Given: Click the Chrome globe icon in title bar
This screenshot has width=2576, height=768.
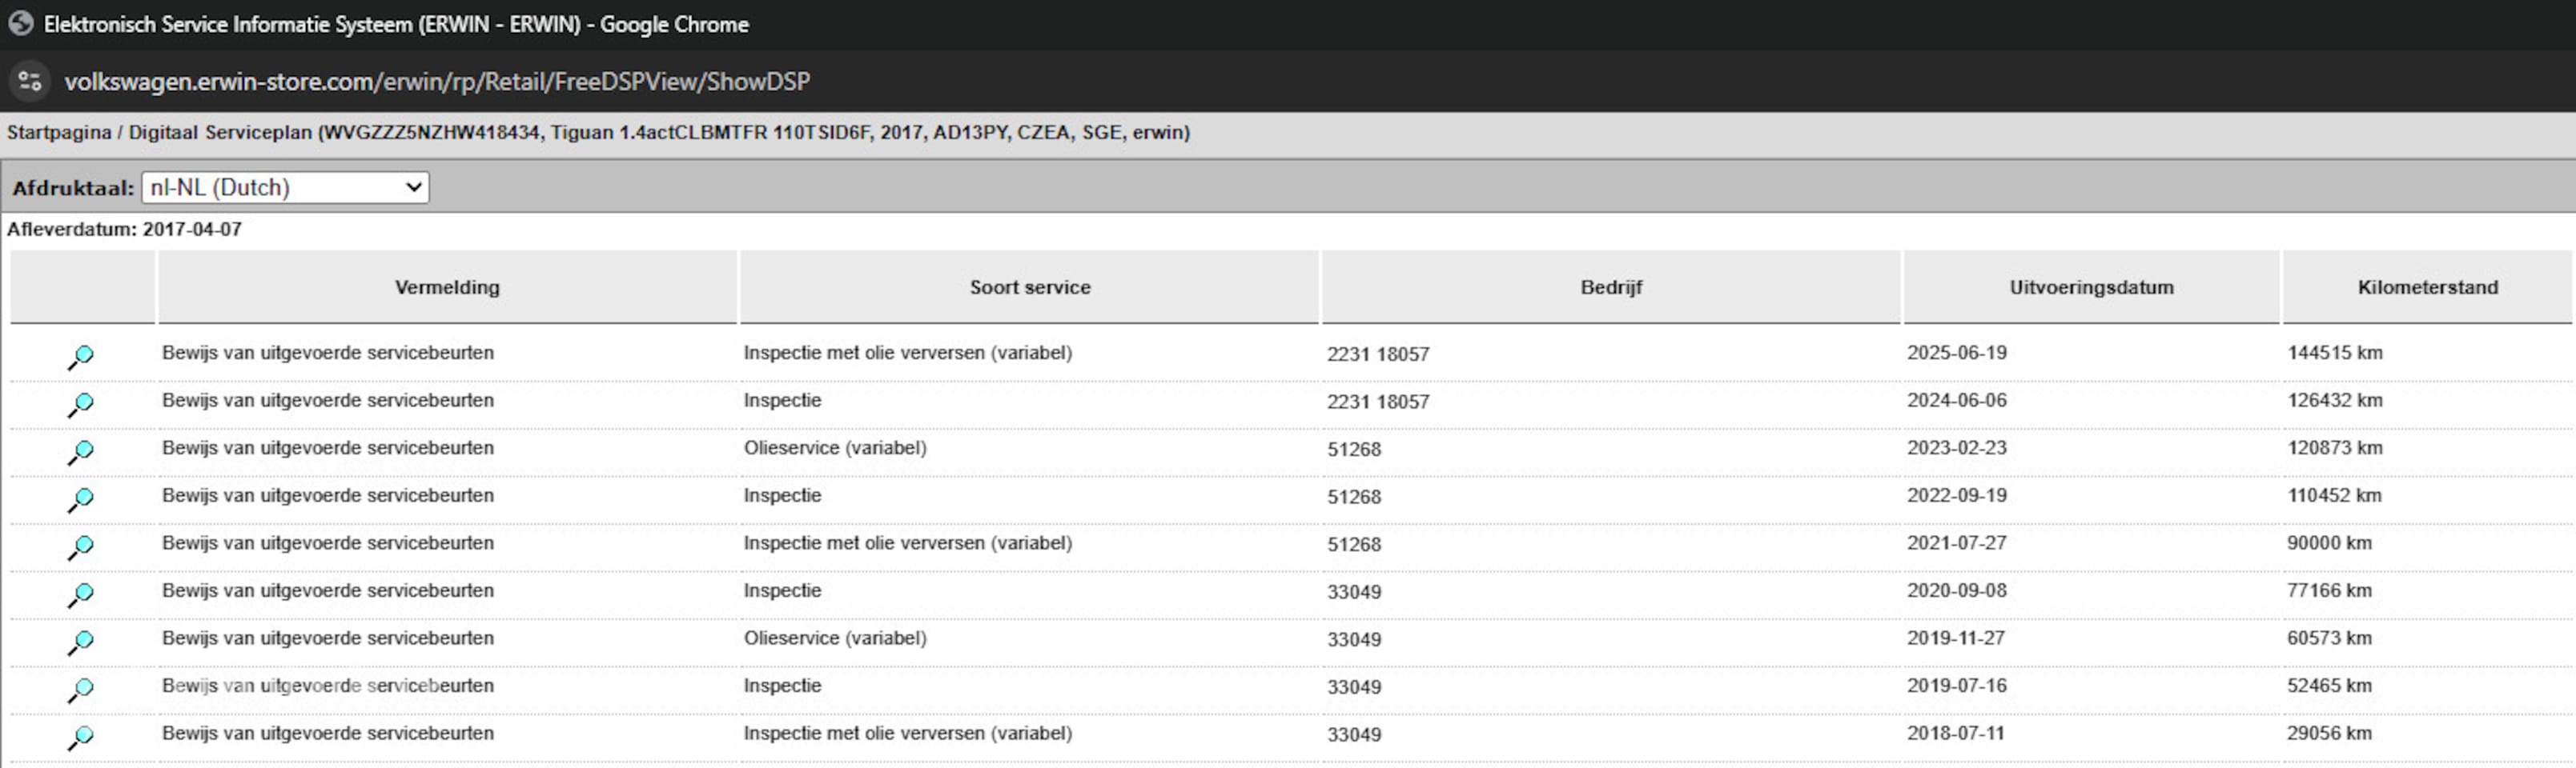Looking at the screenshot, I should coord(20,24).
